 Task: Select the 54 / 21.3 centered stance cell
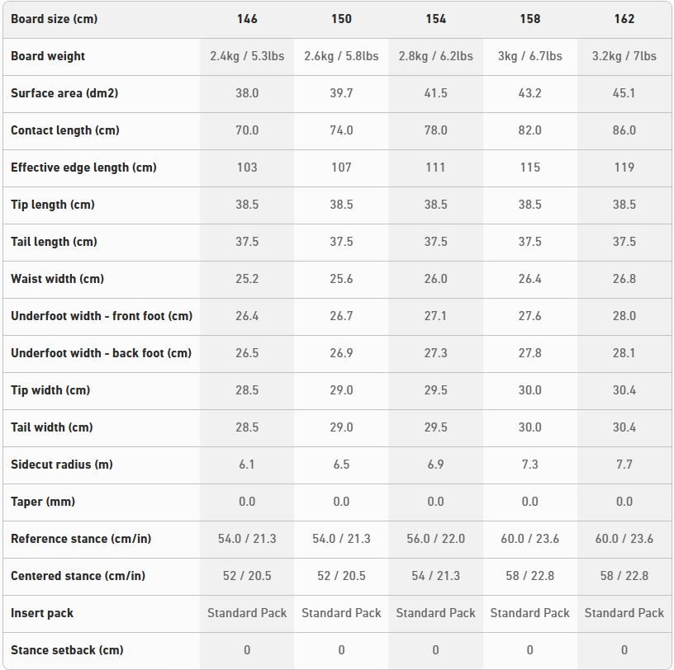pyautogui.click(x=435, y=576)
